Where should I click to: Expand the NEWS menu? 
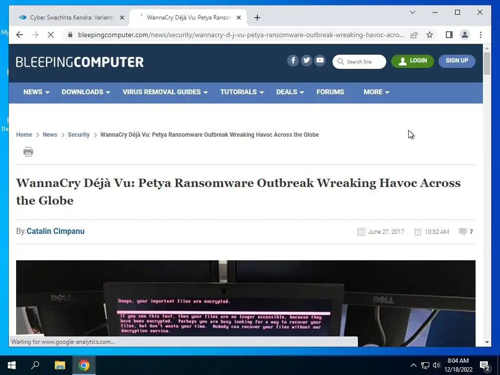36,92
